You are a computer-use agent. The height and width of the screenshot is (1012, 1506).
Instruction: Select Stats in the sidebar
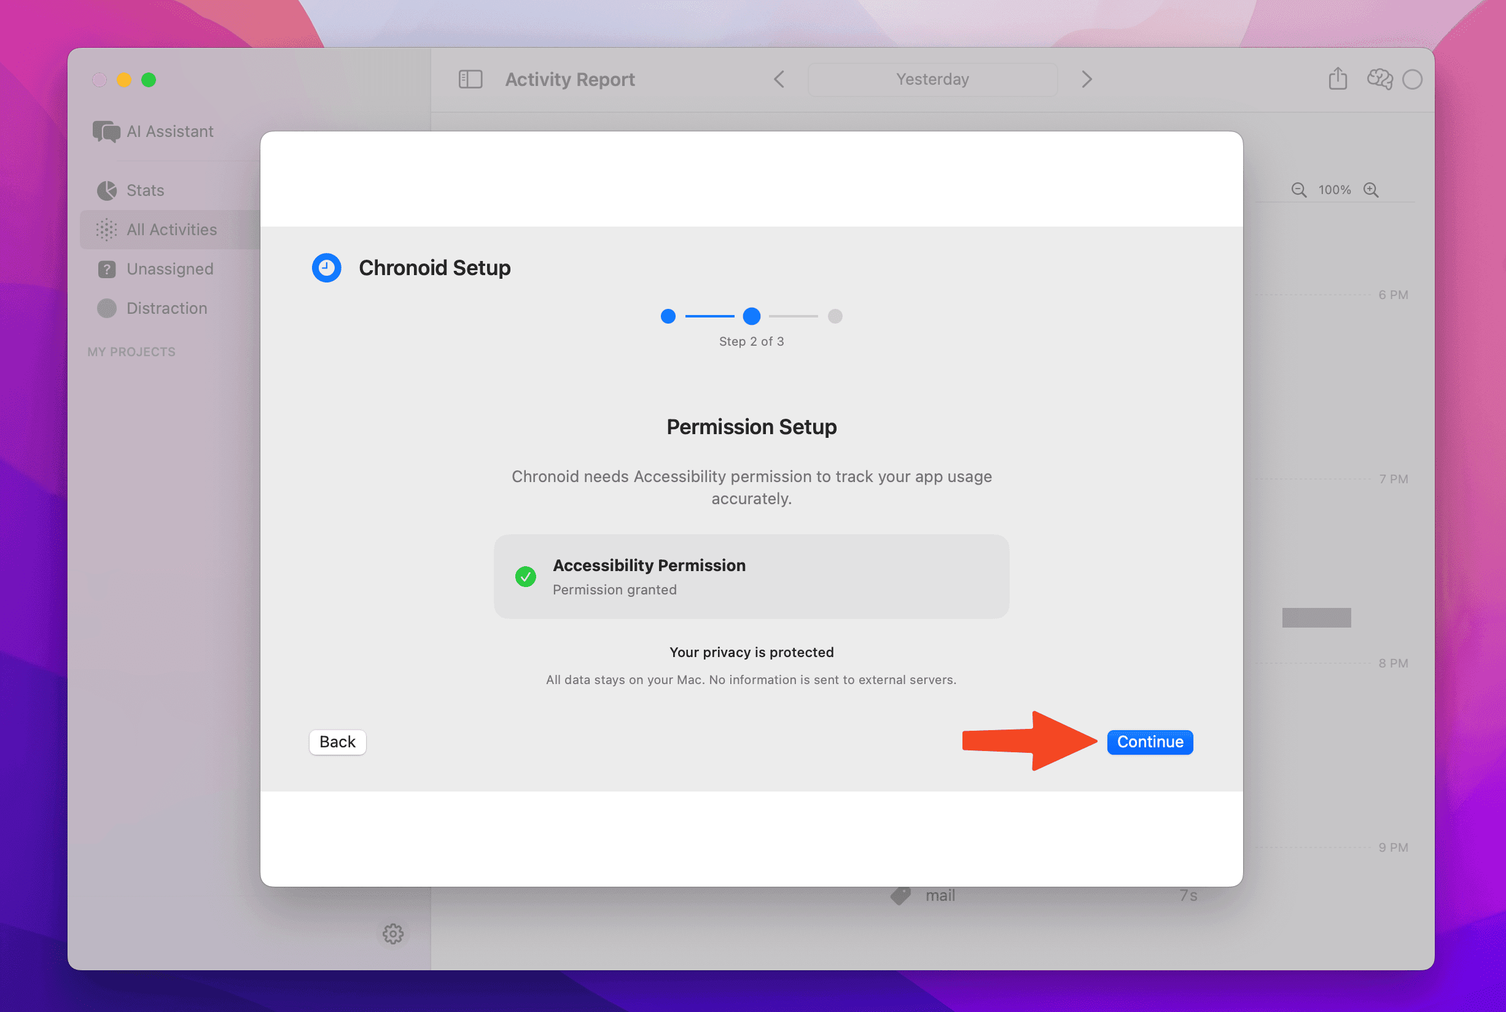(x=144, y=190)
